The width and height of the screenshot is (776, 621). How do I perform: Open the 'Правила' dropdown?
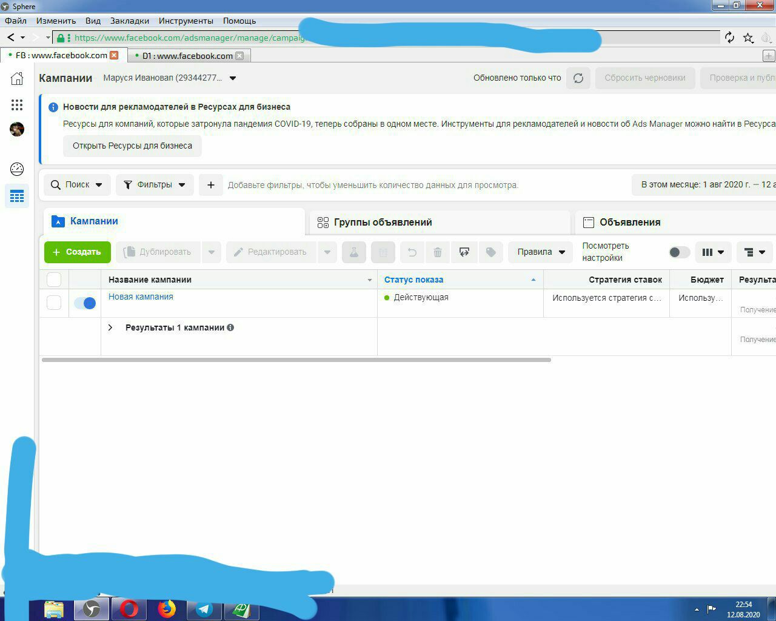coord(541,252)
